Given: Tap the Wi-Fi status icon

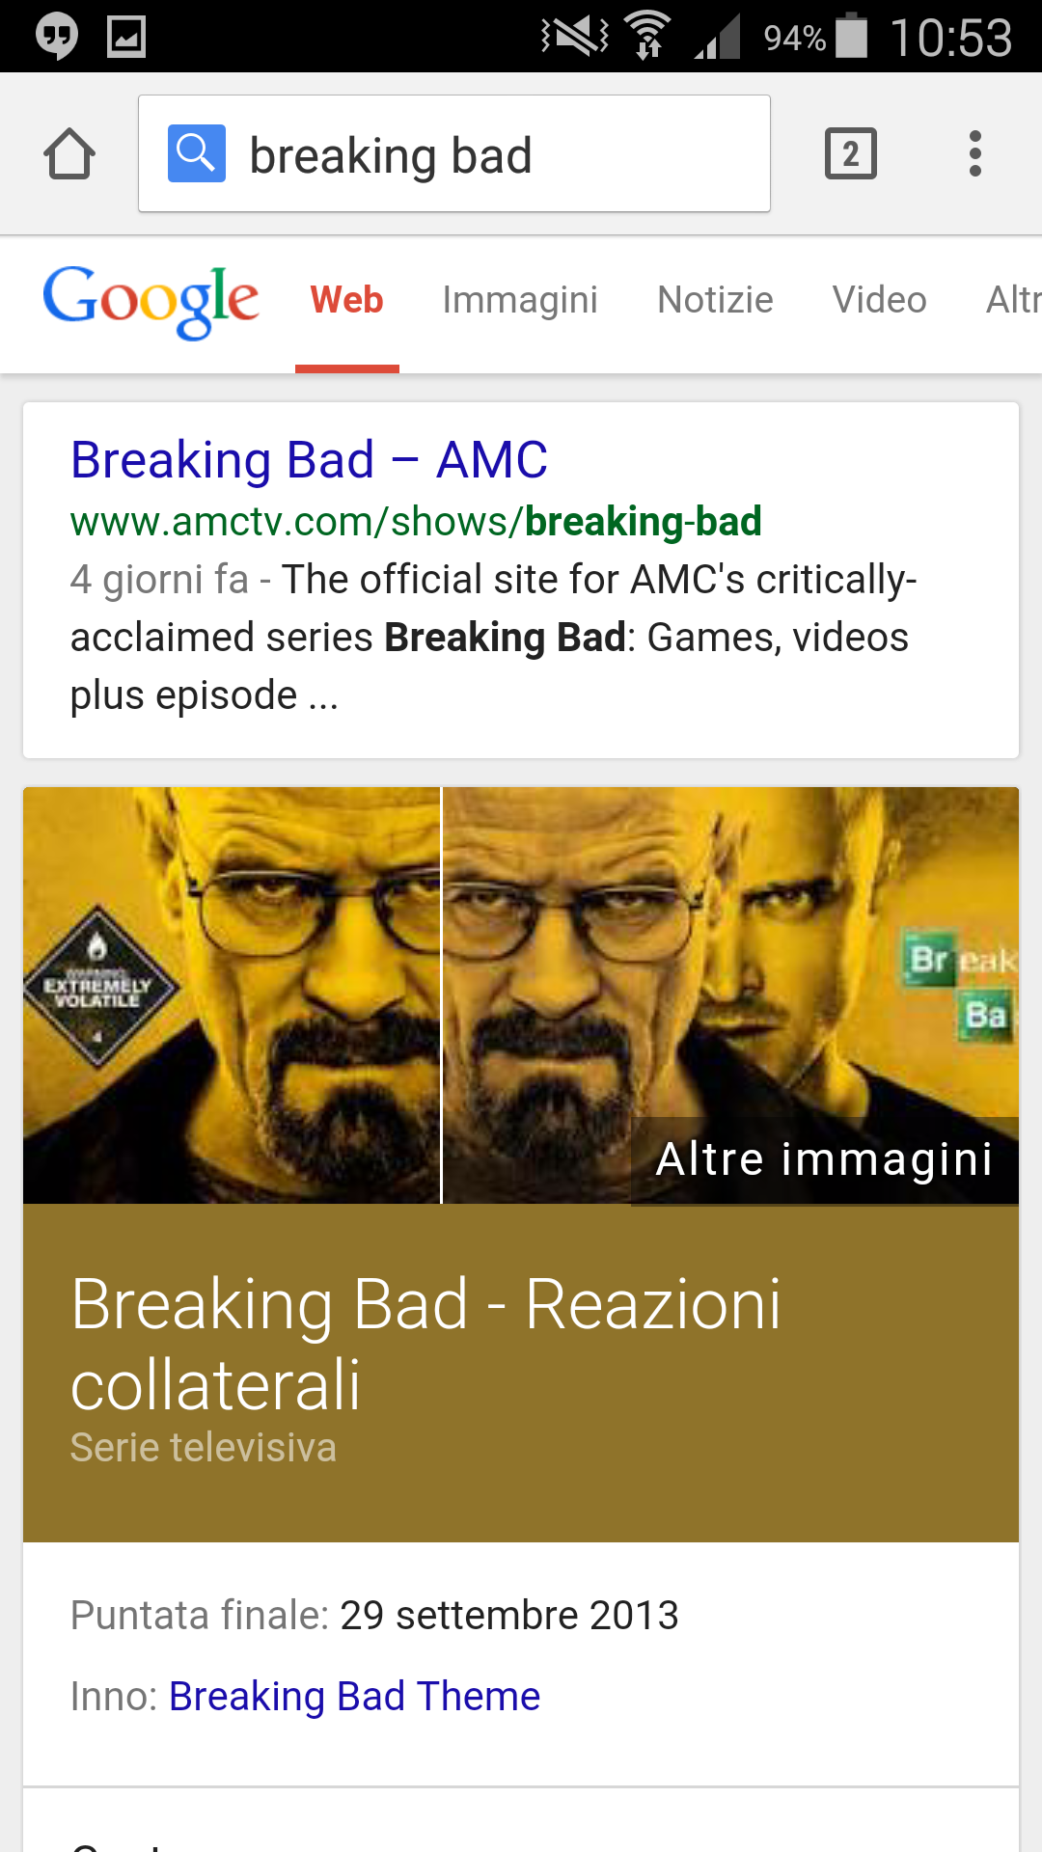Looking at the screenshot, I should coord(647,35).
